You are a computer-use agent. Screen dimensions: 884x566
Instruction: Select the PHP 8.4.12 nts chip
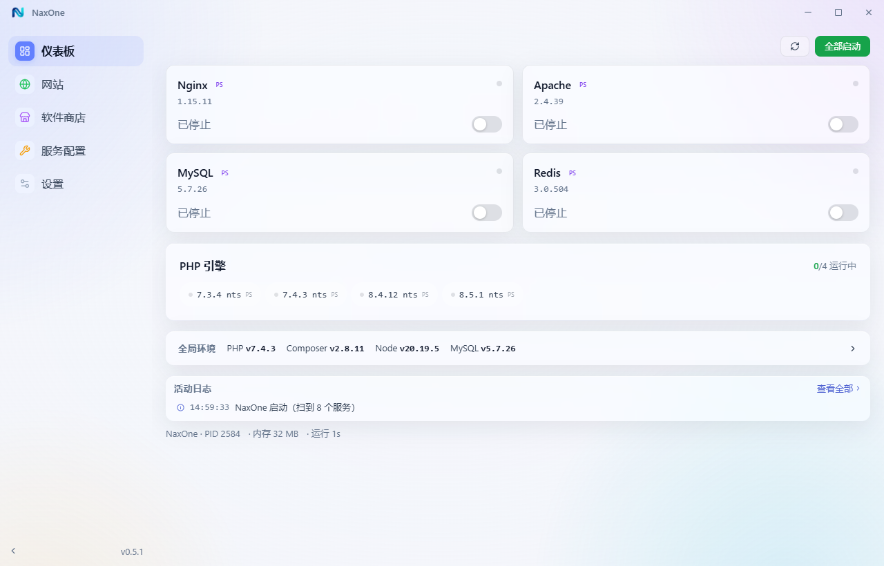(394, 295)
